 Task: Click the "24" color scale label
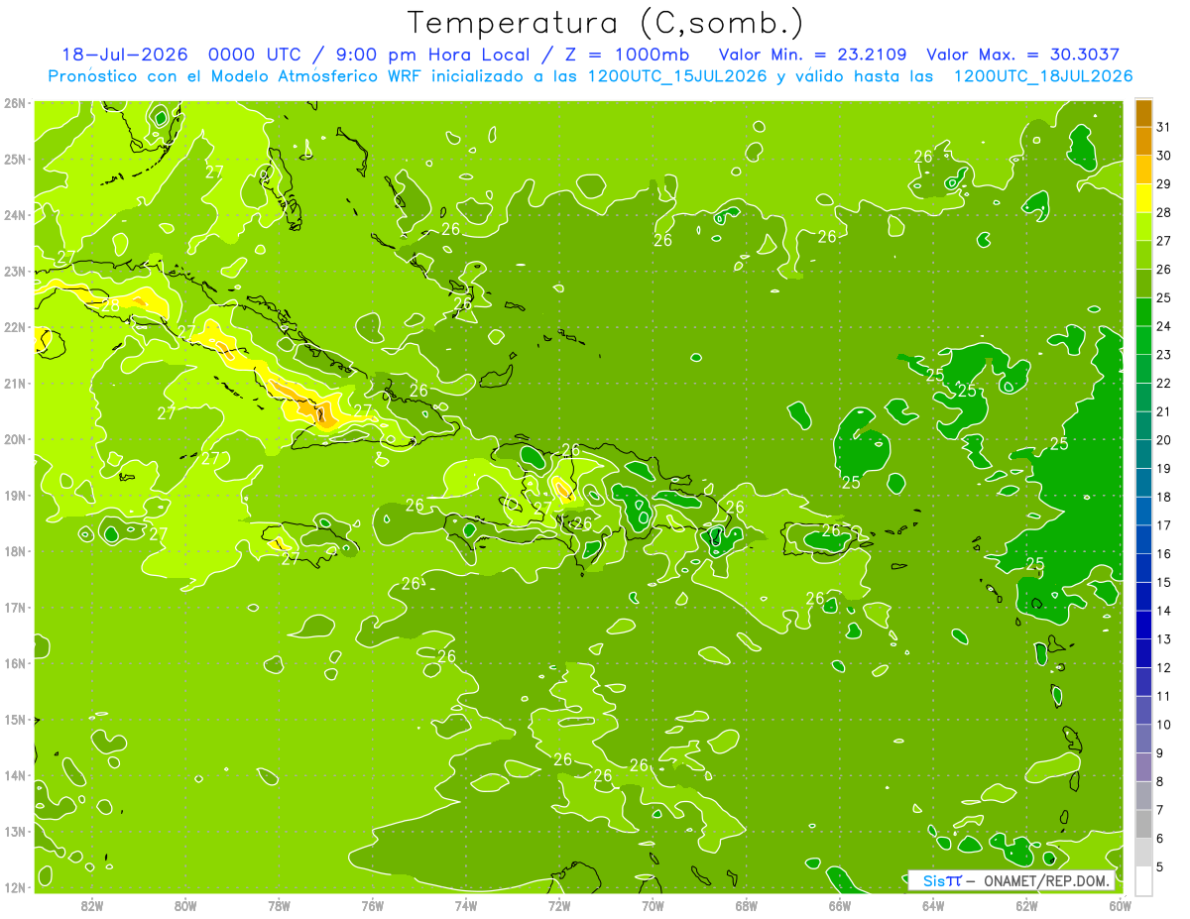(x=1164, y=326)
